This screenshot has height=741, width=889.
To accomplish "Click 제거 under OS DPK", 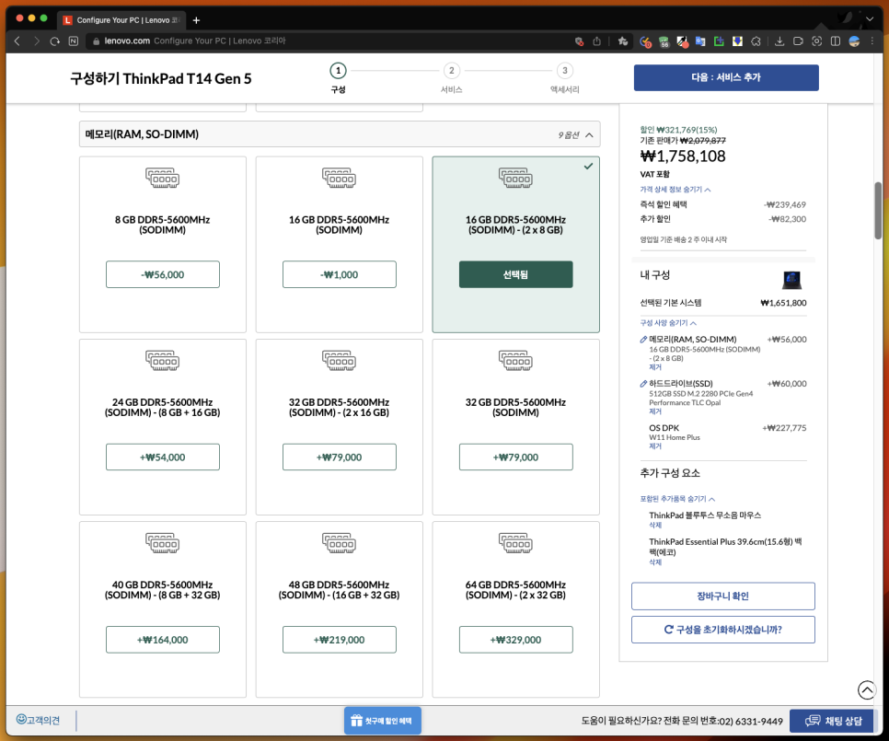I will 655,446.
